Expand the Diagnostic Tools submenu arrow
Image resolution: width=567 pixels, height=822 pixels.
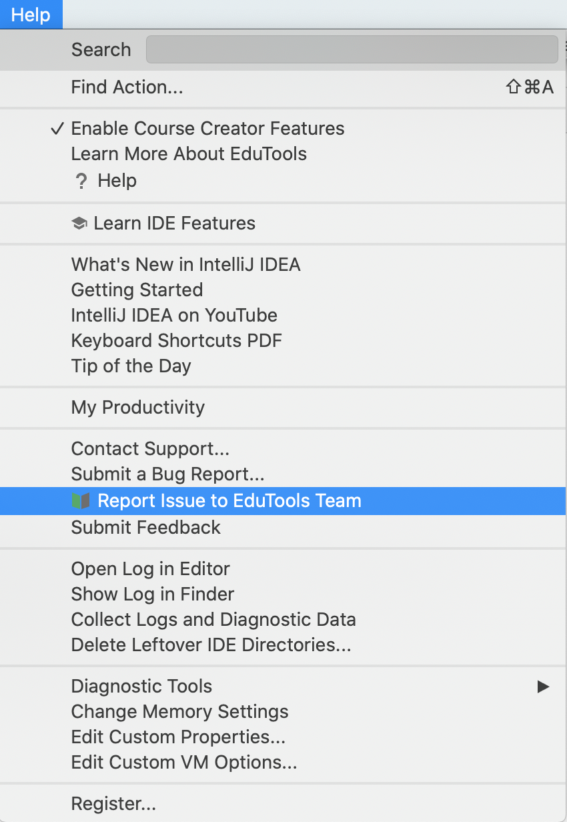[x=544, y=686]
